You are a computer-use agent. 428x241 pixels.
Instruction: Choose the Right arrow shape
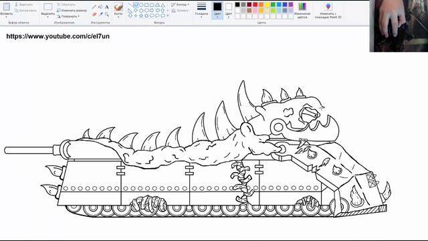pos(152,11)
